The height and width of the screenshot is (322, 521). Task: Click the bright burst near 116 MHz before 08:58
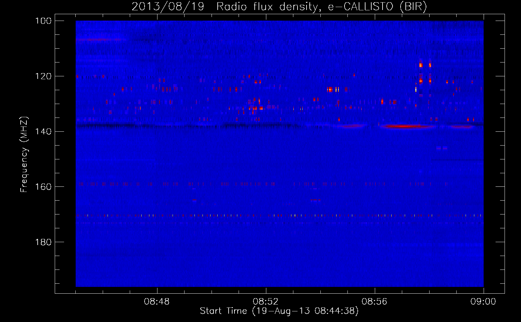(x=421, y=65)
